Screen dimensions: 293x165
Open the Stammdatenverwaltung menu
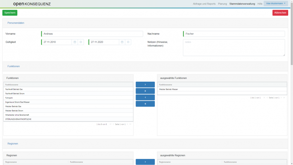(x=242, y=4)
